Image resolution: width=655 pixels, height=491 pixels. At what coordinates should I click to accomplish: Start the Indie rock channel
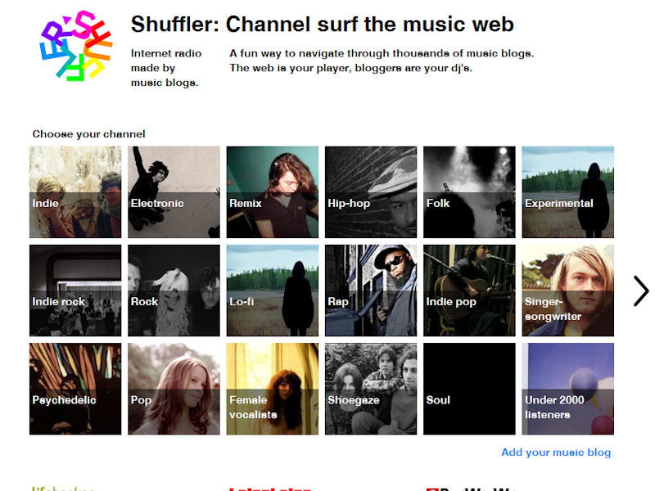[x=75, y=291]
